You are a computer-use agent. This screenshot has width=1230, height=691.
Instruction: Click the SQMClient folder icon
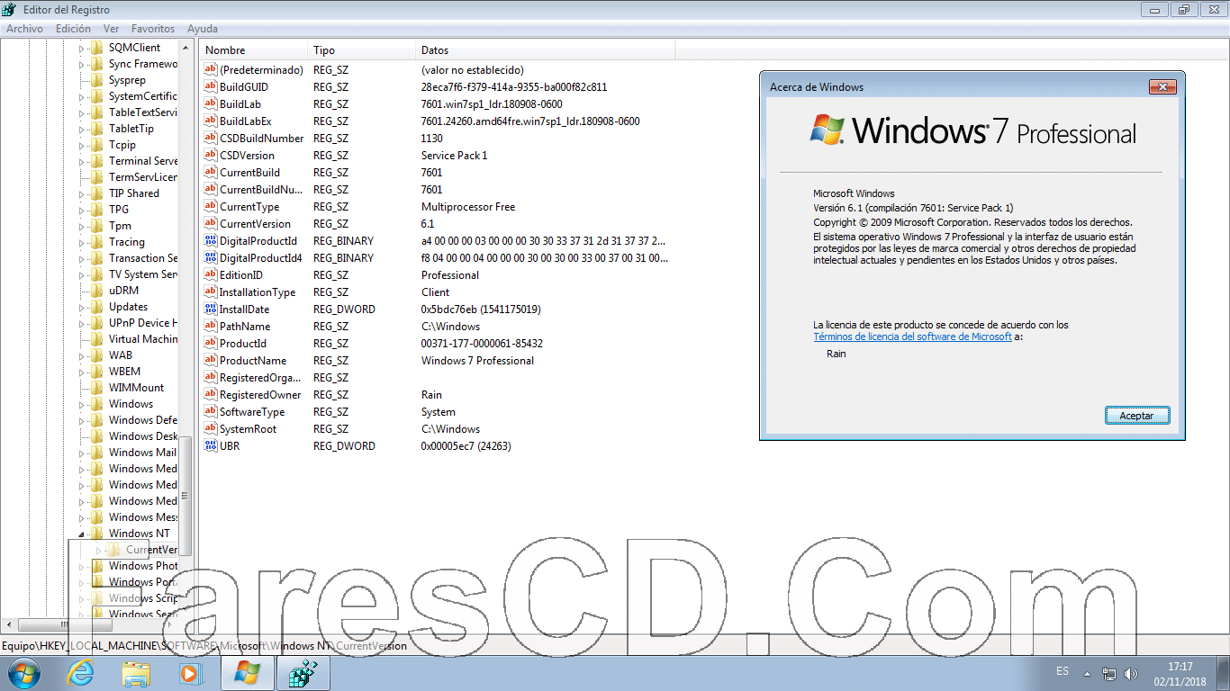coord(96,48)
